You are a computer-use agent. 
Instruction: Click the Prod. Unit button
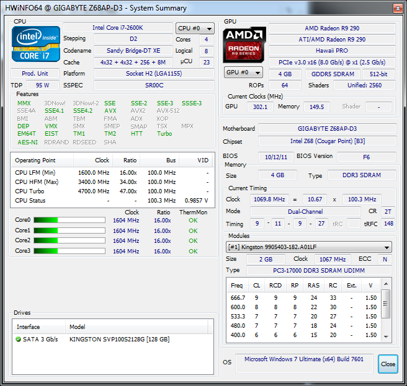click(x=35, y=74)
